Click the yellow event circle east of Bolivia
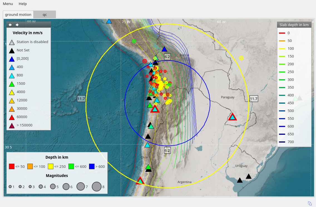 pyautogui.click(x=241, y=58)
